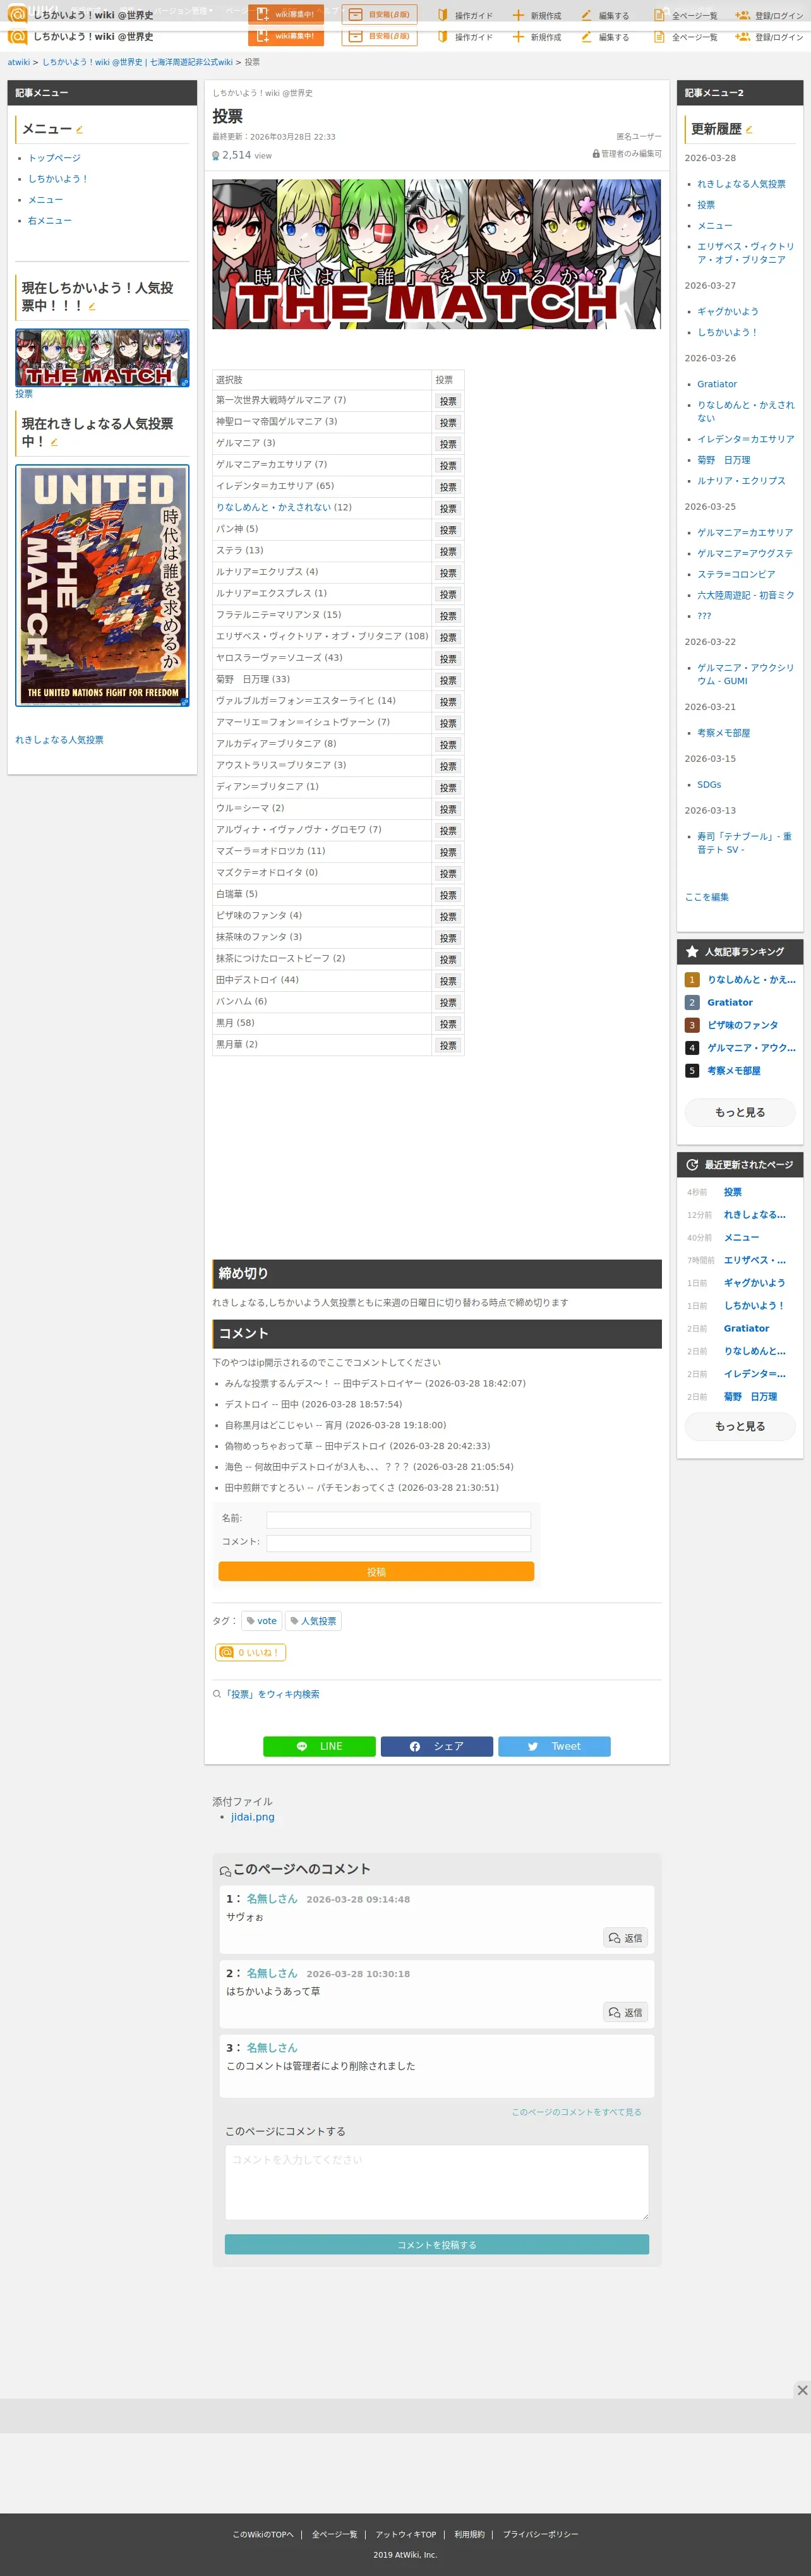Viewport: 811px width, 2576px height.
Task: Open the 人気投票 tag
Action: (x=314, y=1621)
